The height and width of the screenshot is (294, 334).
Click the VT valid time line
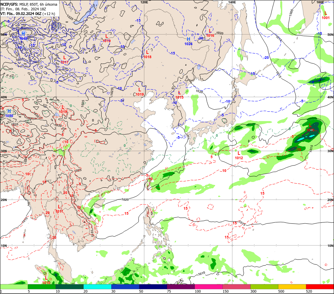tap(28, 14)
